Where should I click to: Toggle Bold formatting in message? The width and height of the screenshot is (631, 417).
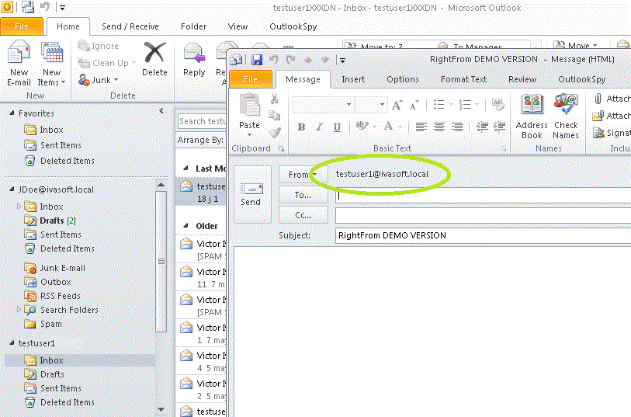coord(301,127)
